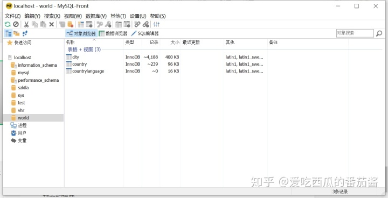Click the magnifier search icon
Image resolution: width=388 pixels, height=198 pixels.
pos(379,33)
